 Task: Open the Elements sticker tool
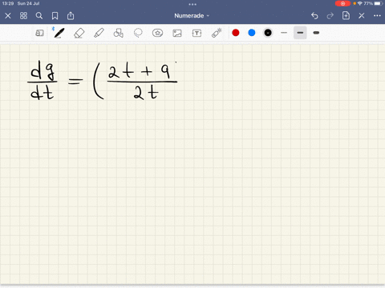[157, 33]
